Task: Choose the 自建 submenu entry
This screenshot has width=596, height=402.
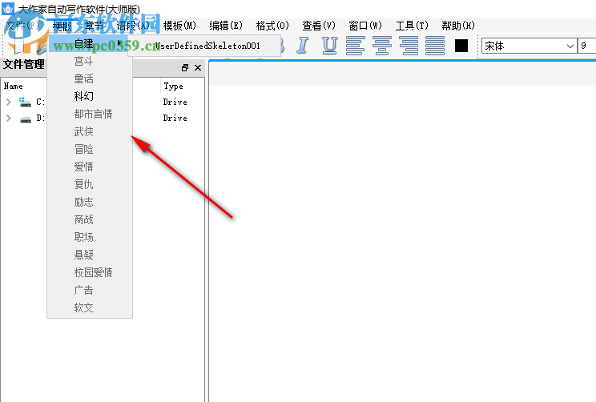Action: pyautogui.click(x=90, y=43)
